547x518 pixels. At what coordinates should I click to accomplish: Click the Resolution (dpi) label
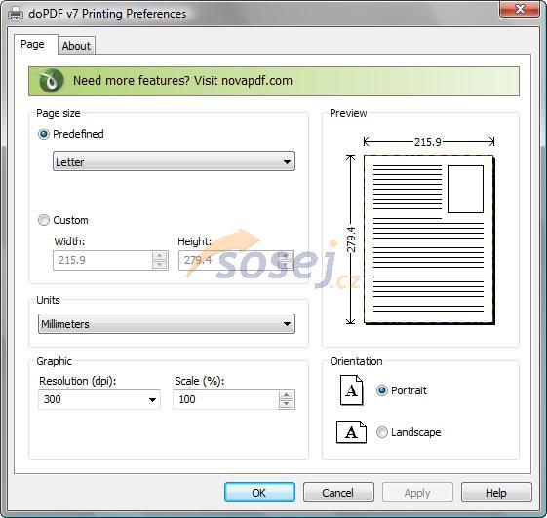77,381
